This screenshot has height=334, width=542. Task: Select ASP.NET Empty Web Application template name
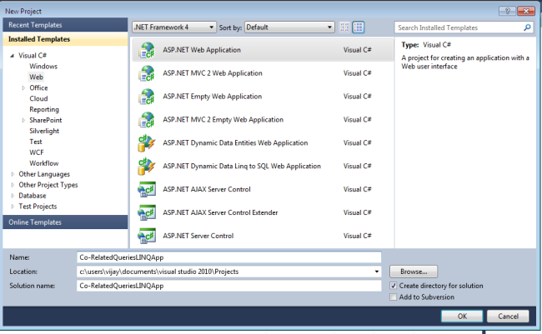213,97
